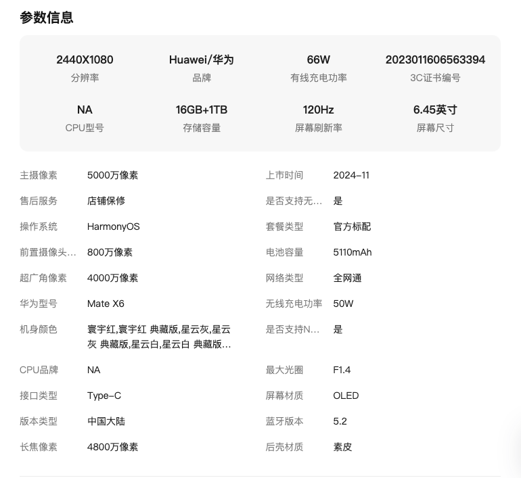Click the 2024-11 release date value
This screenshot has width=521, height=478.
(x=351, y=175)
